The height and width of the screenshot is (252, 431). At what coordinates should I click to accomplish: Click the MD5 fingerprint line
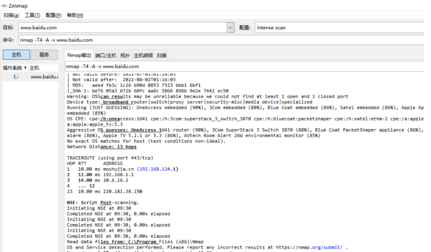click(134, 85)
